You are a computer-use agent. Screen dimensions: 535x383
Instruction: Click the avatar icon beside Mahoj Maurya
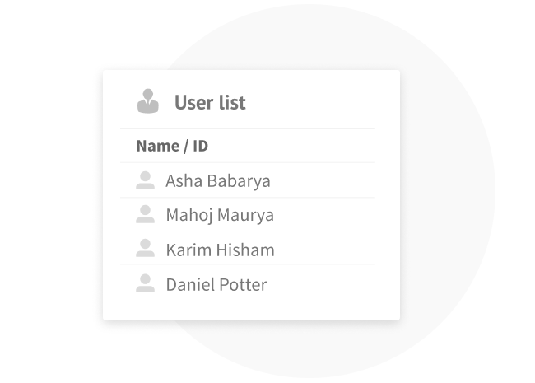point(146,214)
